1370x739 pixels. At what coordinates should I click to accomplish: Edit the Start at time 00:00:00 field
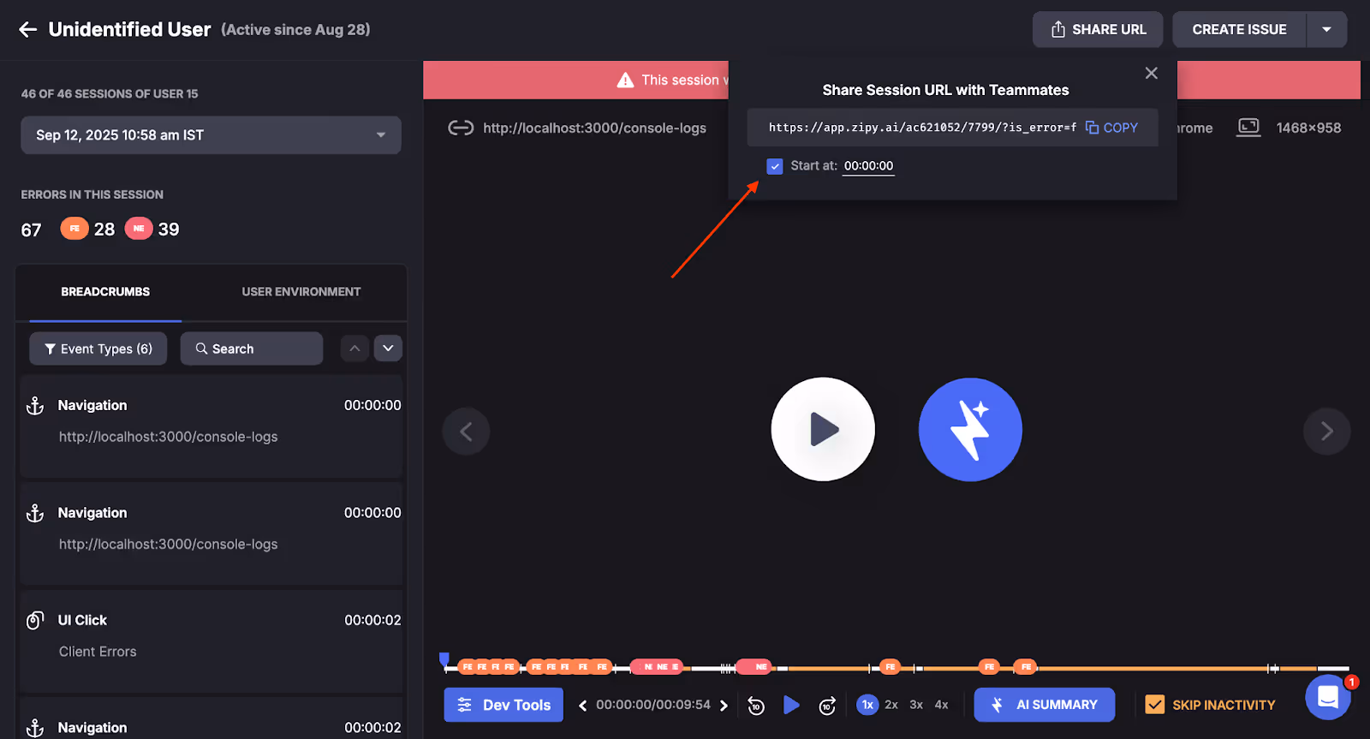tap(868, 166)
